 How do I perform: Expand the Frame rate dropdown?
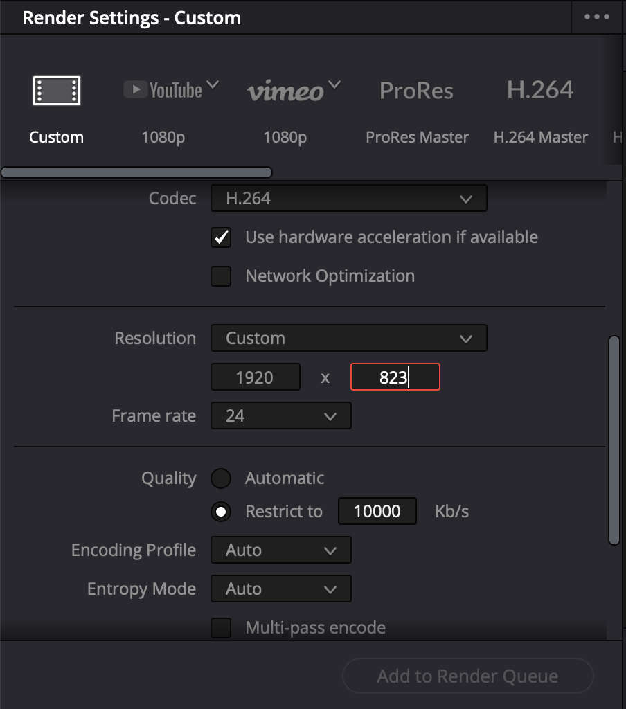[x=280, y=416]
